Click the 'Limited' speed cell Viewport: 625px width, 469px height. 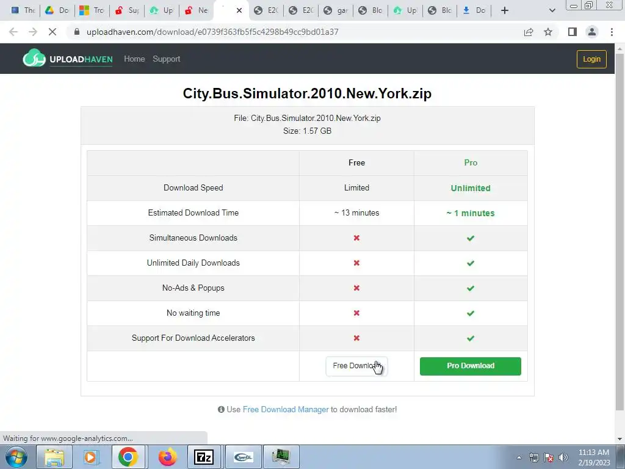click(356, 188)
